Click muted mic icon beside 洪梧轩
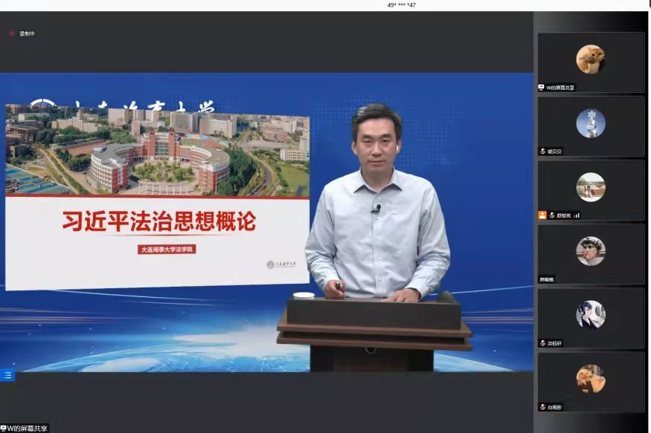Screen dimensions: 651x433 click(542, 343)
